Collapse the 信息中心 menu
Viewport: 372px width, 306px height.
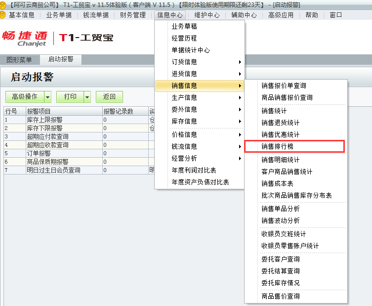tap(169, 15)
